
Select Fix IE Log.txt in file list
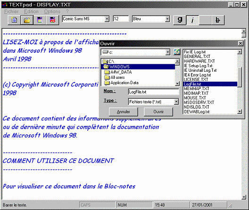click(x=210, y=52)
